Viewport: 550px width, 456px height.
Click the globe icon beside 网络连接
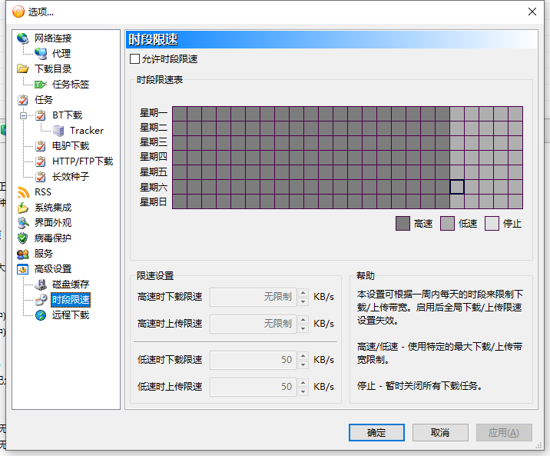(x=23, y=38)
